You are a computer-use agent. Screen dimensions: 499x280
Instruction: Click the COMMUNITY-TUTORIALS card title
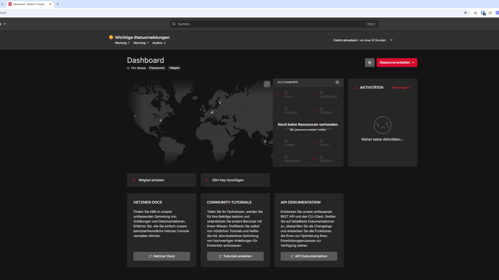(229, 202)
